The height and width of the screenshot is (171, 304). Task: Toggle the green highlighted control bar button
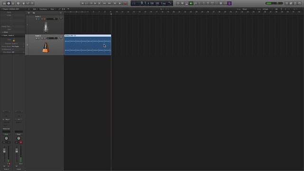[191, 3]
